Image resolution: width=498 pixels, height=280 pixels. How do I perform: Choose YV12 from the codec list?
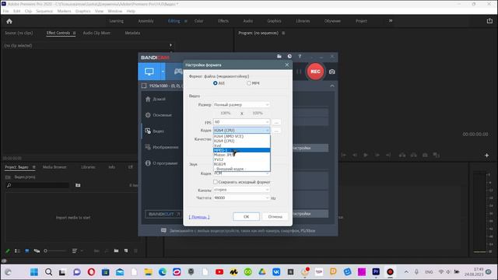(242, 159)
